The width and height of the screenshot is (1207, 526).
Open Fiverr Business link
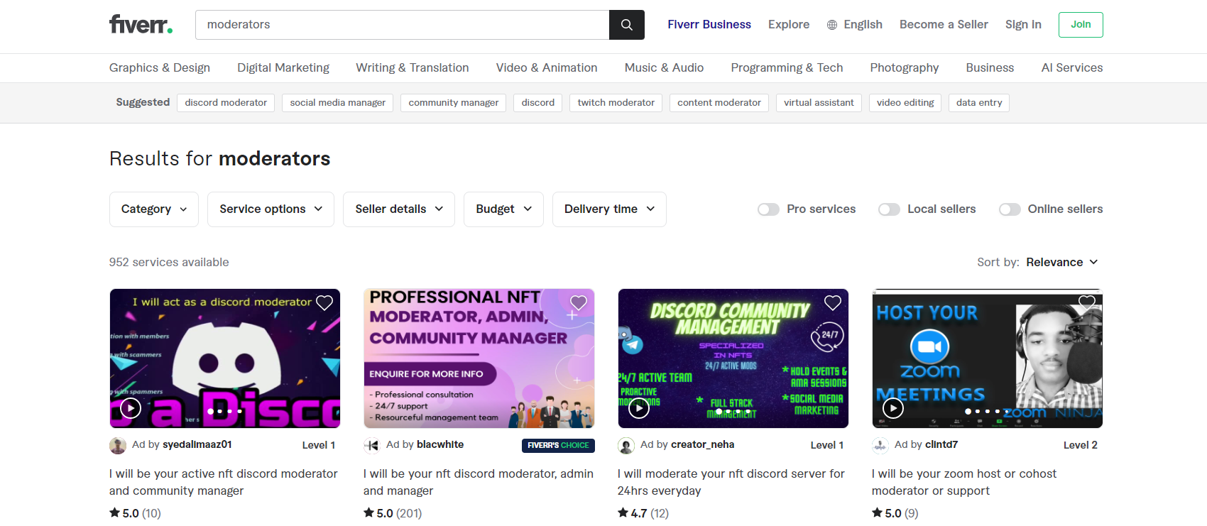709,25
